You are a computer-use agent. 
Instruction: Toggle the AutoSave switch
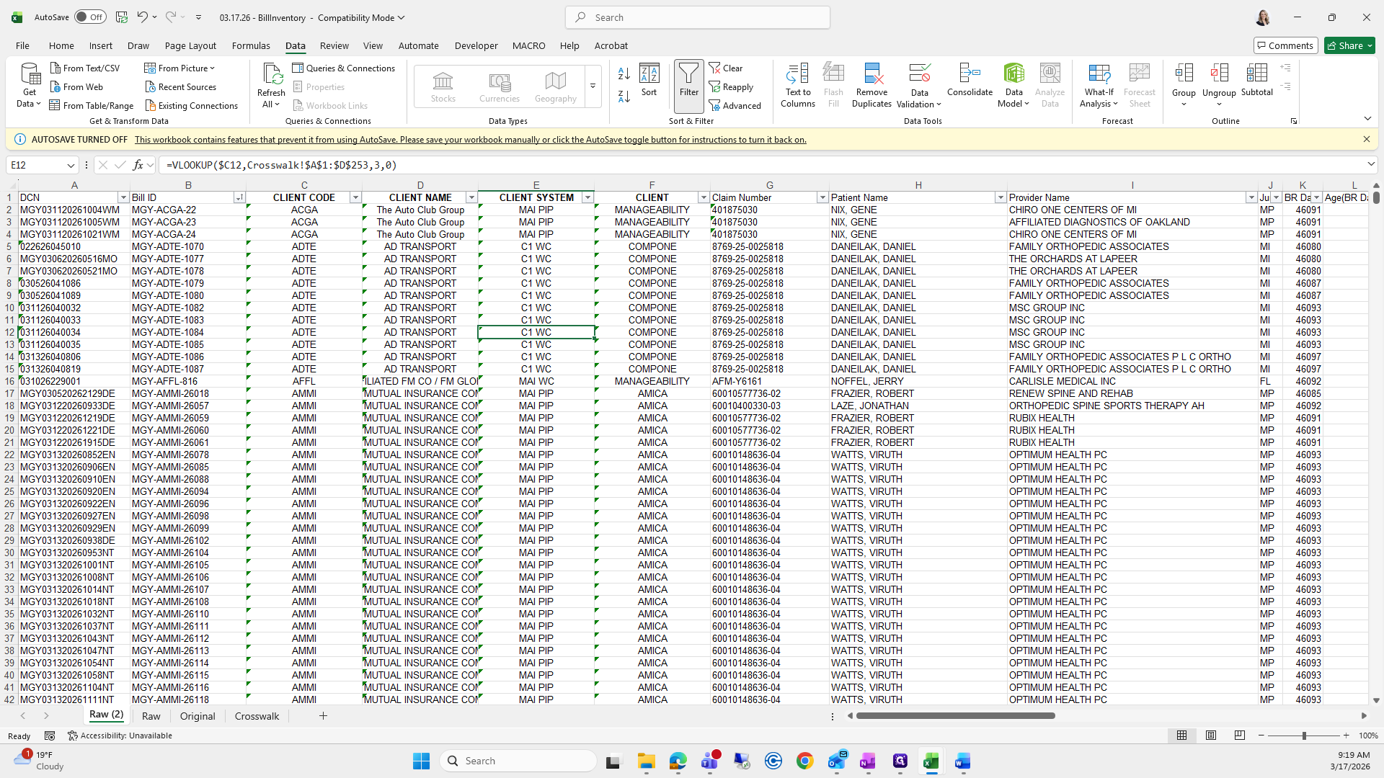coord(90,17)
